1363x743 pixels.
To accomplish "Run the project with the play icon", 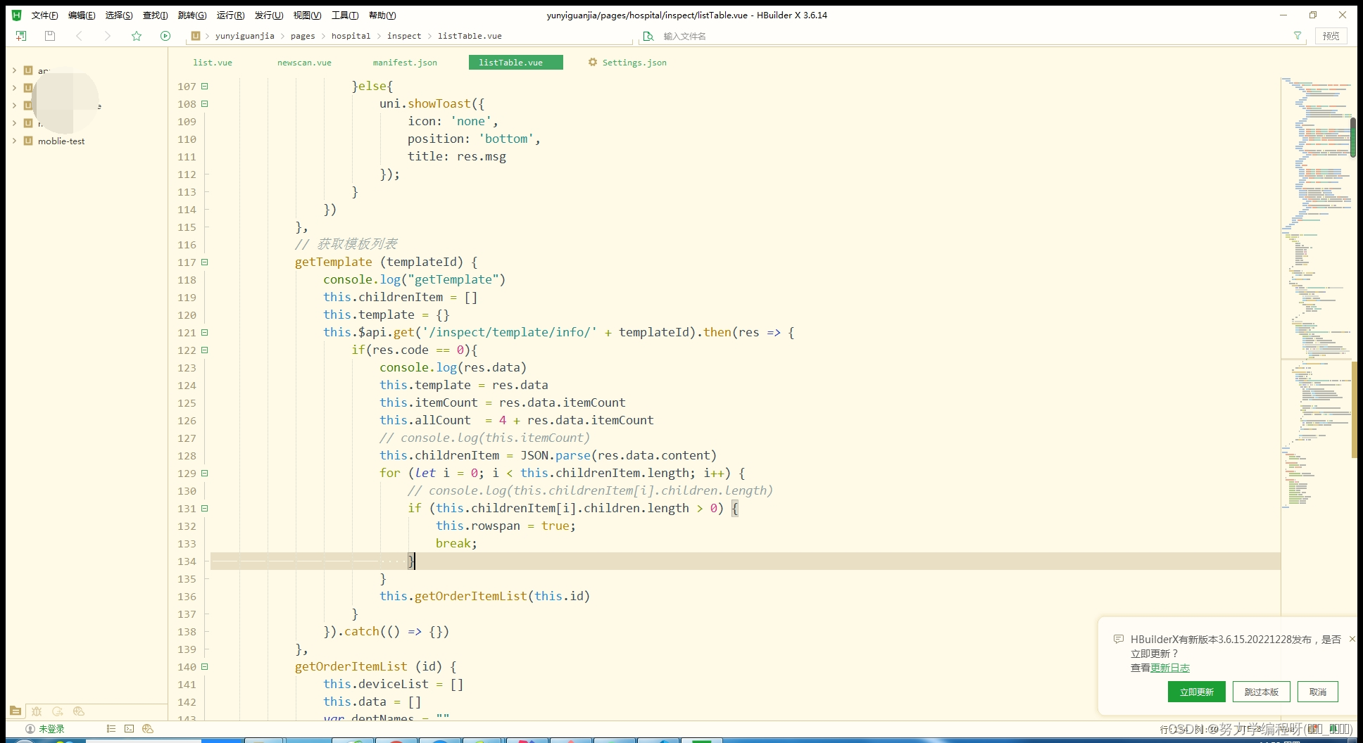I will pos(165,36).
